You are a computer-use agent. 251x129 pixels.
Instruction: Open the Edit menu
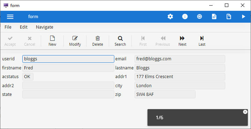24,27
